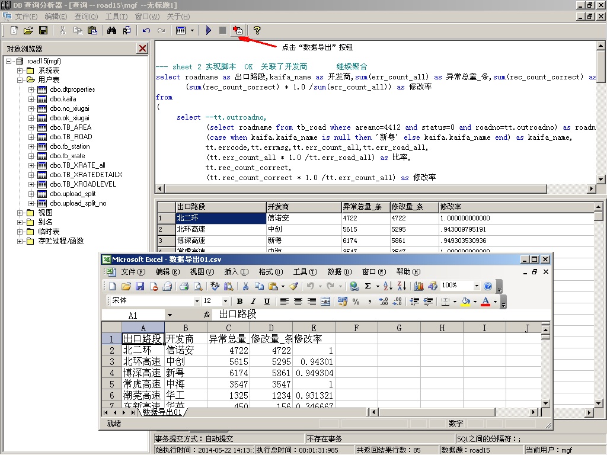607x455 pixels.
Task: Click Excel's Print Preview icon
Action: (x=198, y=286)
